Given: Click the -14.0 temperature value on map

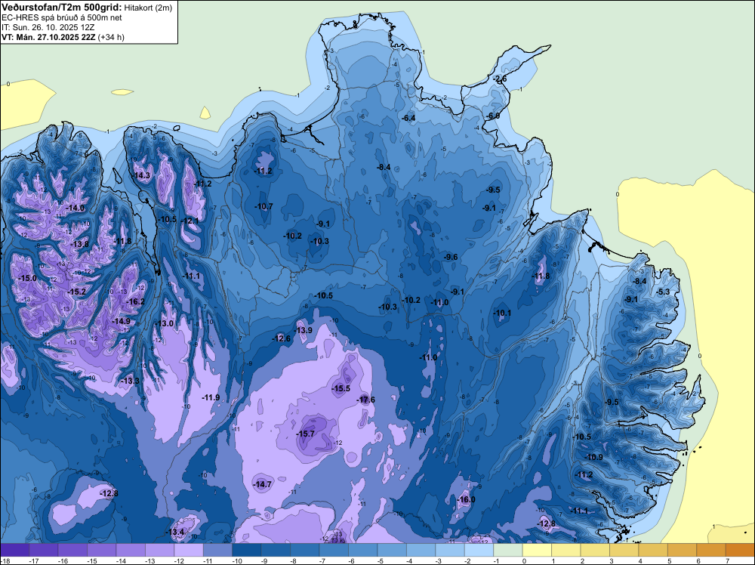Looking at the screenshot, I should click(x=75, y=208).
